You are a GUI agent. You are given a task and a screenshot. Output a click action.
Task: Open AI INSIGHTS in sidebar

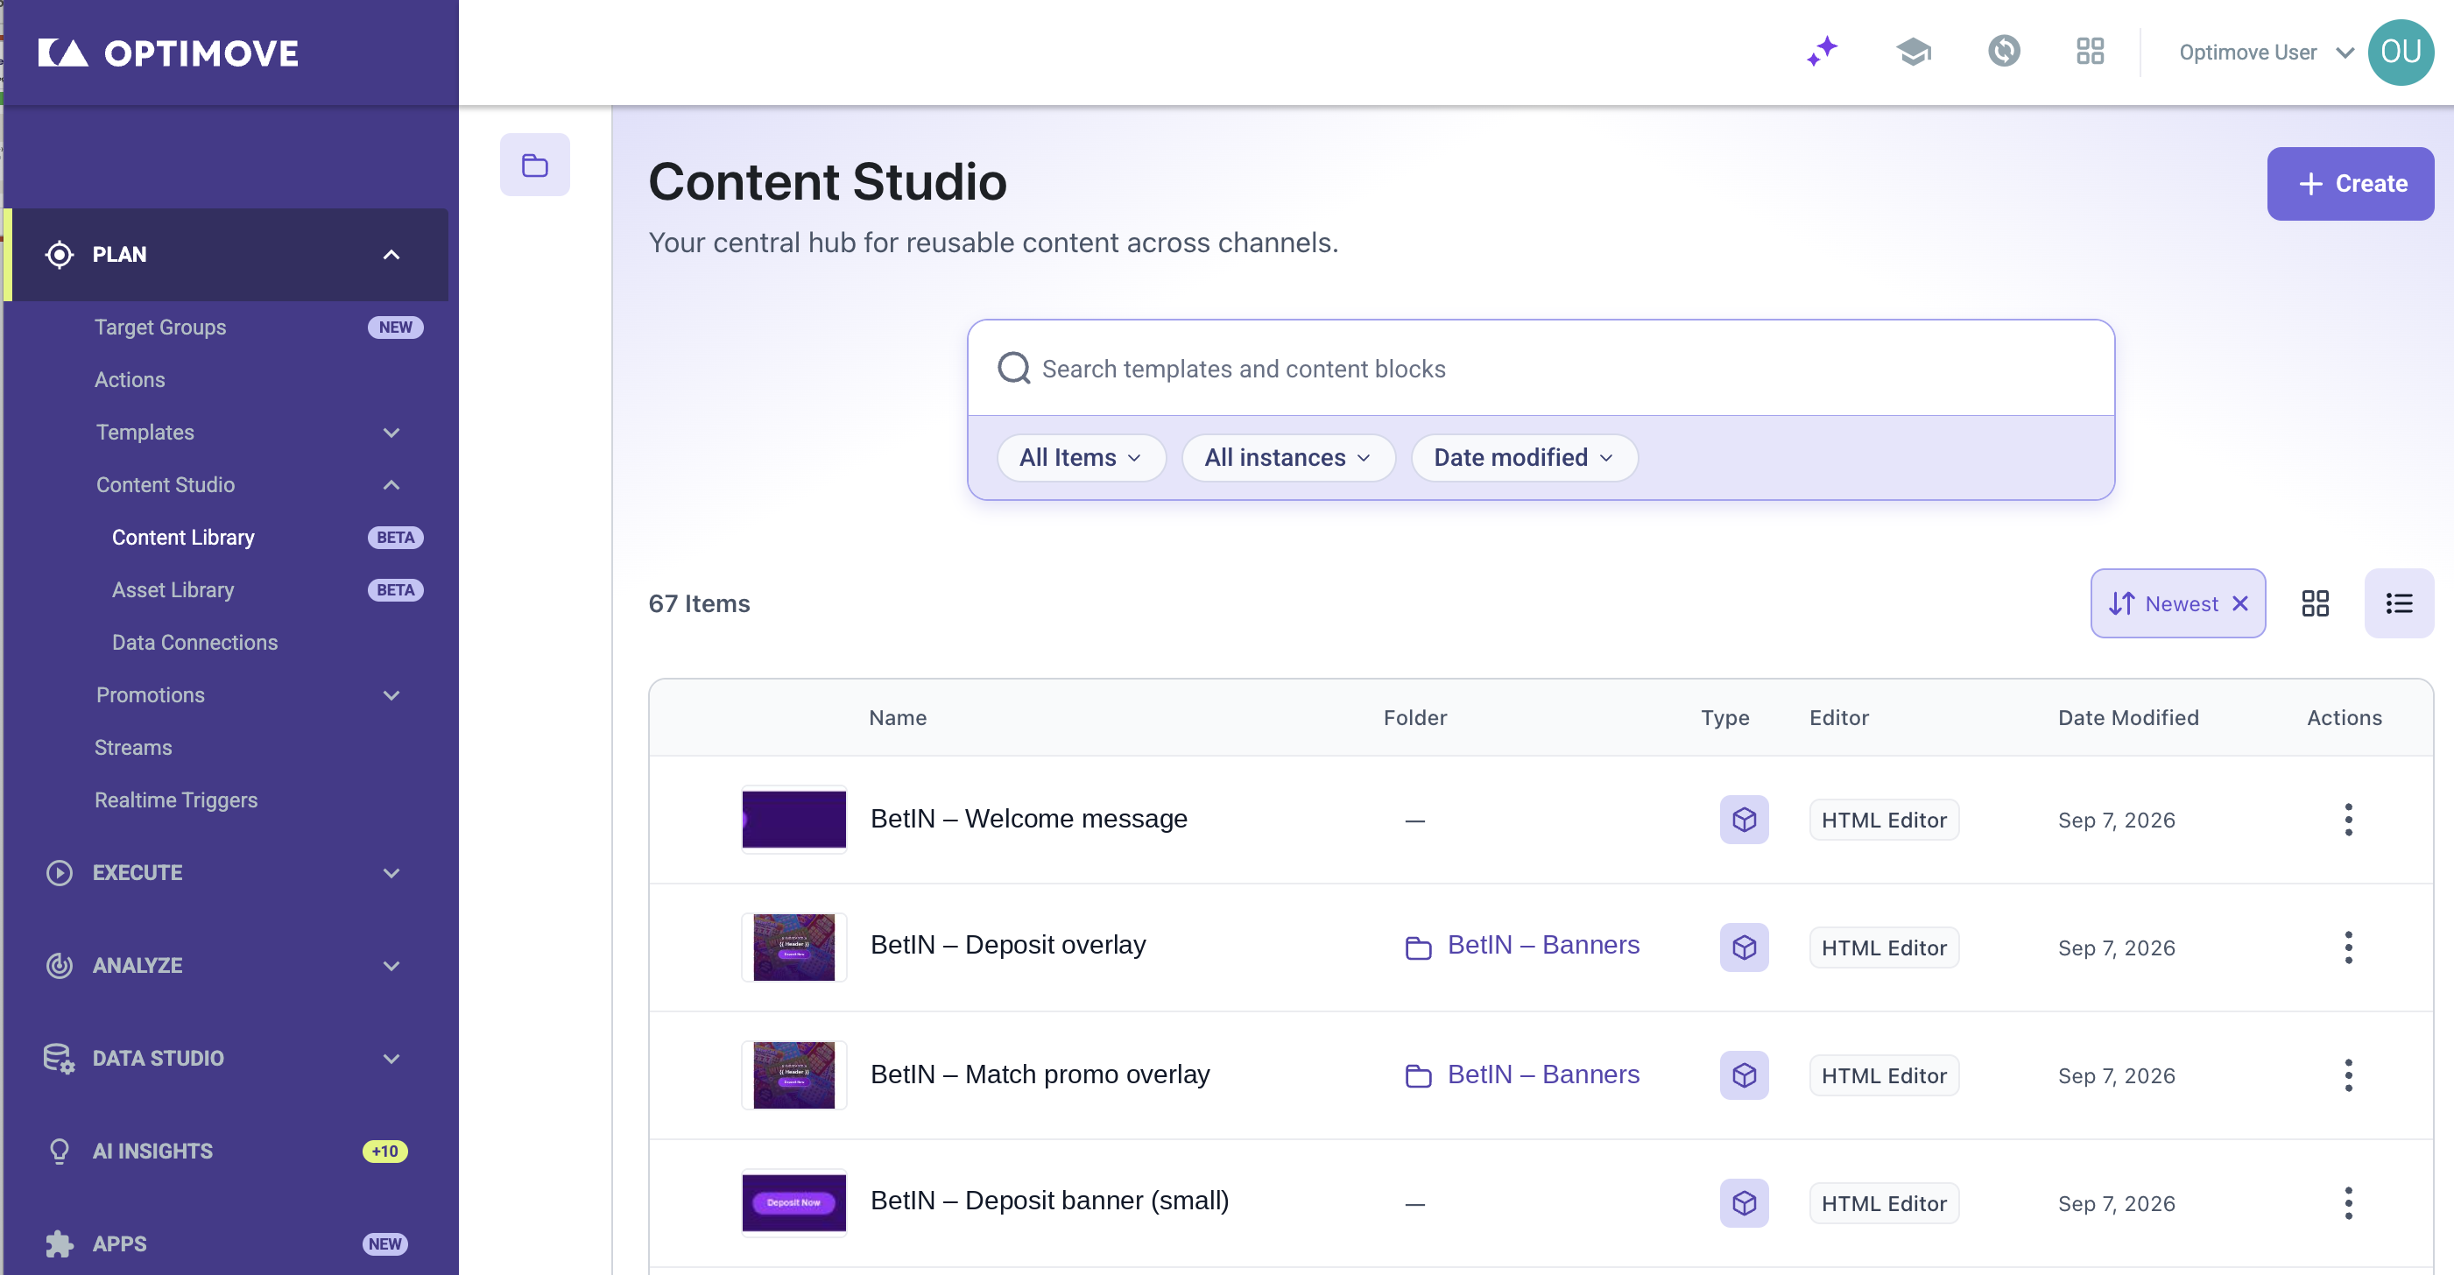(152, 1151)
